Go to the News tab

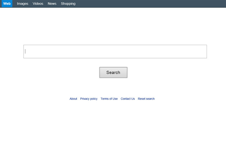click(52, 4)
